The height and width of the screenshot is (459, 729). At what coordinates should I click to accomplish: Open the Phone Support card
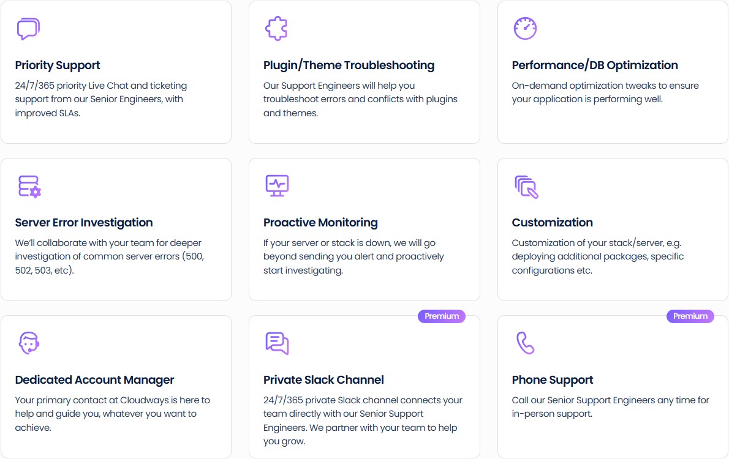point(613,386)
